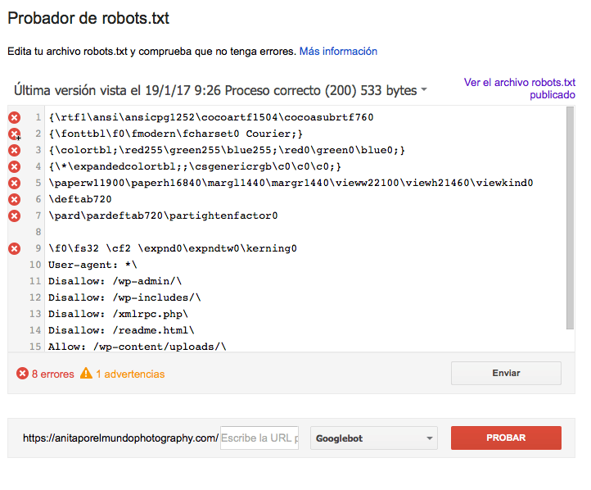Expand the Última versión vista dropdown arrow
The height and width of the screenshot is (490, 591).
[424, 90]
